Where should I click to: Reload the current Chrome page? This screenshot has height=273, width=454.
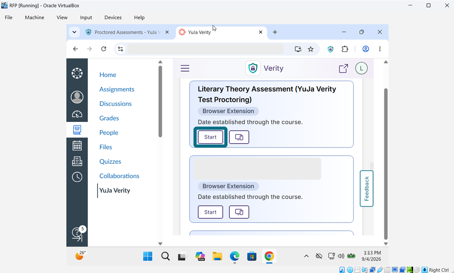coord(104,49)
